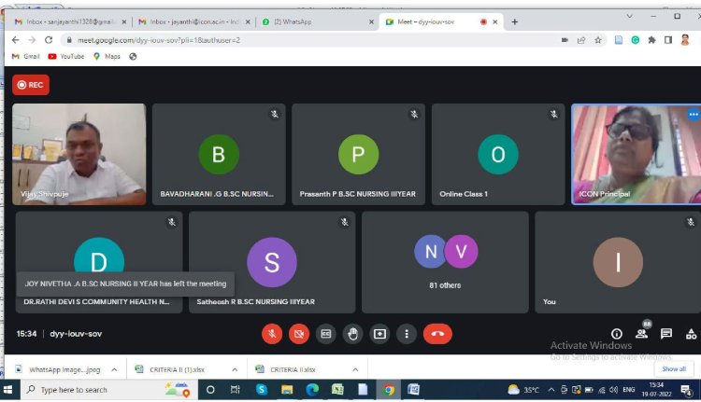Open meeting details info icon
The height and width of the screenshot is (402, 701).
pyautogui.click(x=617, y=334)
